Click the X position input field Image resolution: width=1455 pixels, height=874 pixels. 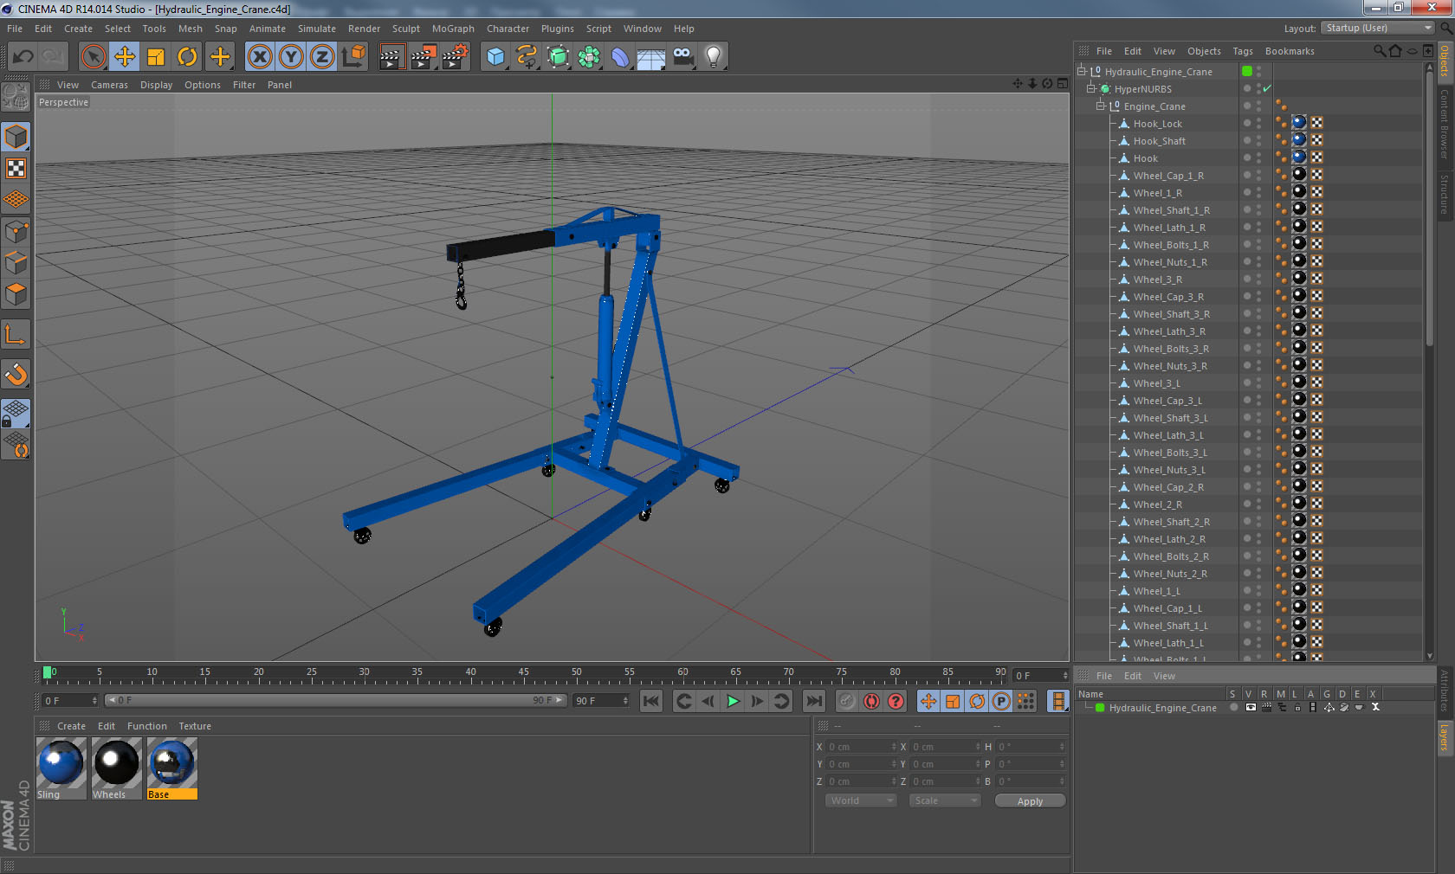tap(863, 747)
